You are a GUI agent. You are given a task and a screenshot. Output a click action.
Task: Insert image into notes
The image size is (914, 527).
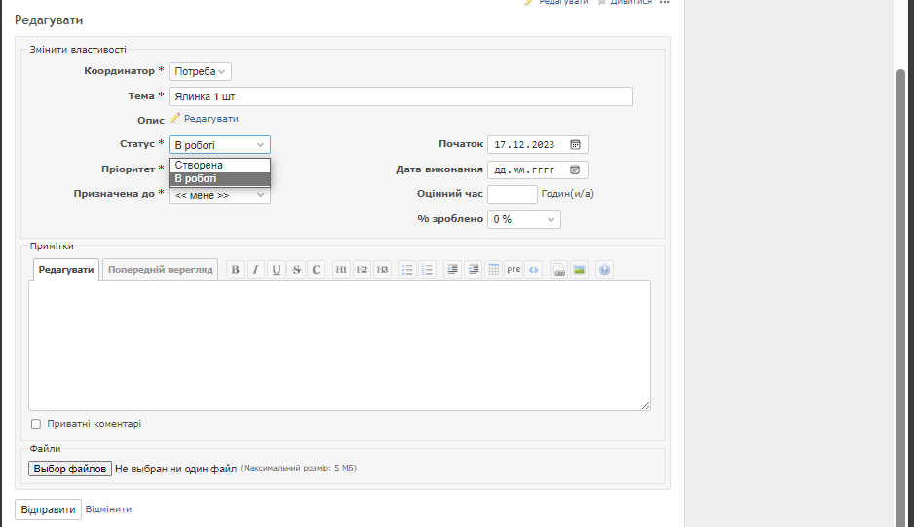tap(580, 270)
